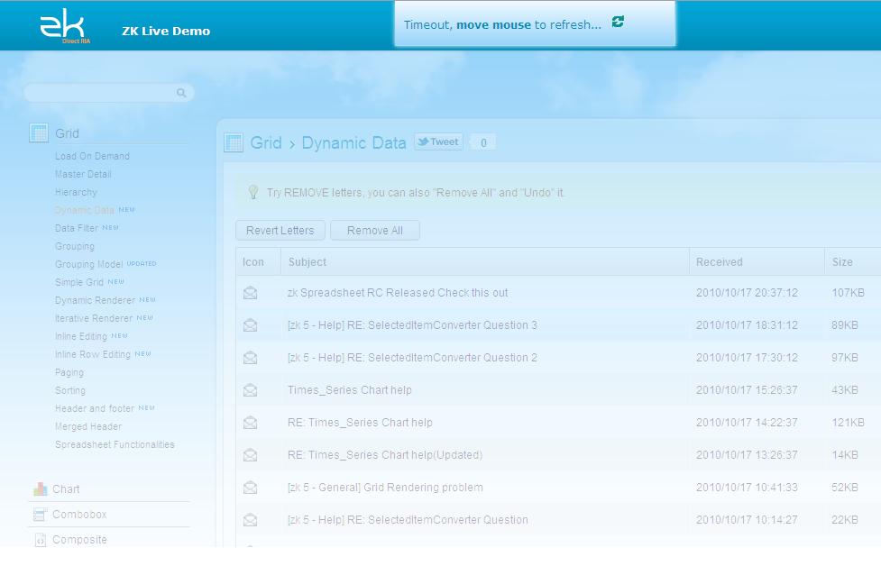This screenshot has height=566, width=881.
Task: Click received date '2010/10/17 20:37:12'
Action: [x=747, y=293]
